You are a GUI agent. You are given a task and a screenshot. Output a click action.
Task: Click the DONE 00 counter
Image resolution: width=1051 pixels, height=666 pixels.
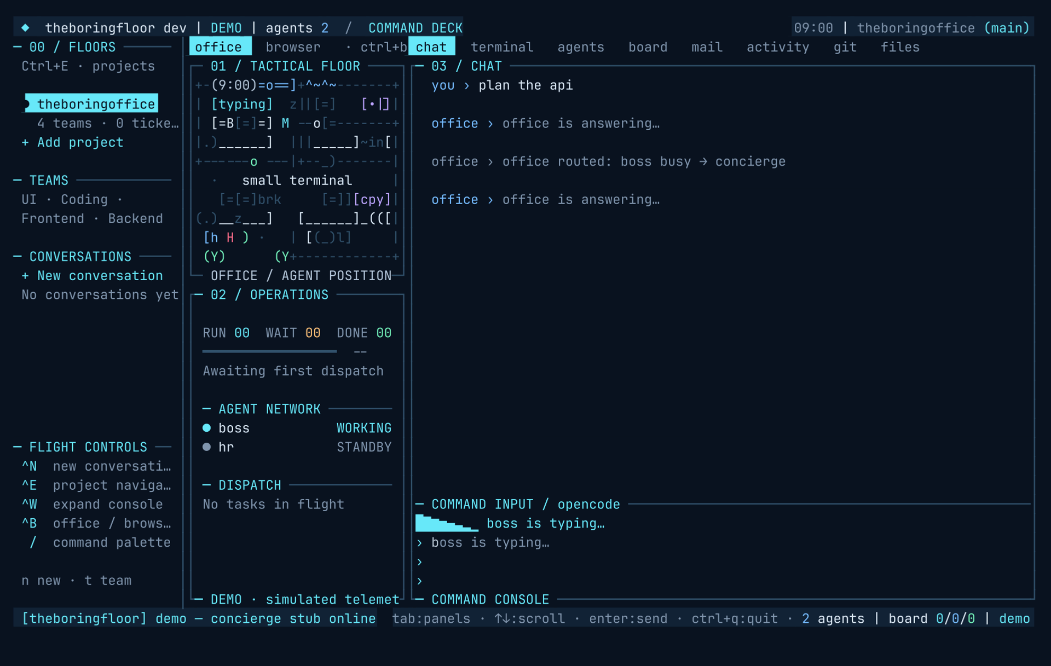[x=364, y=333]
